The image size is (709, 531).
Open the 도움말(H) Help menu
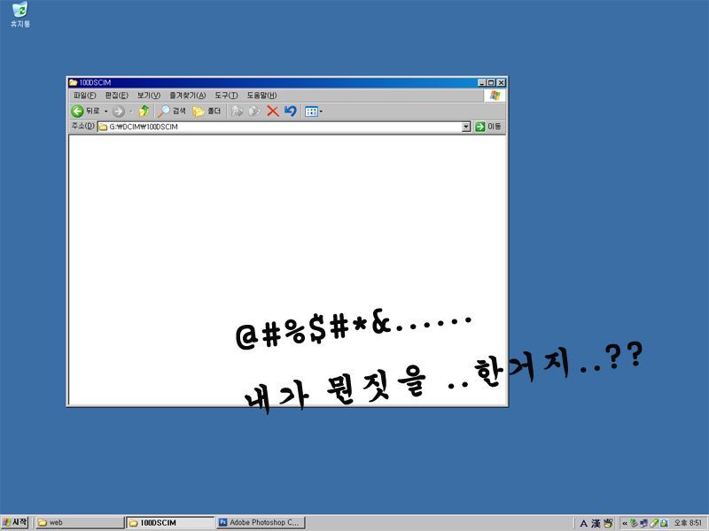(261, 96)
